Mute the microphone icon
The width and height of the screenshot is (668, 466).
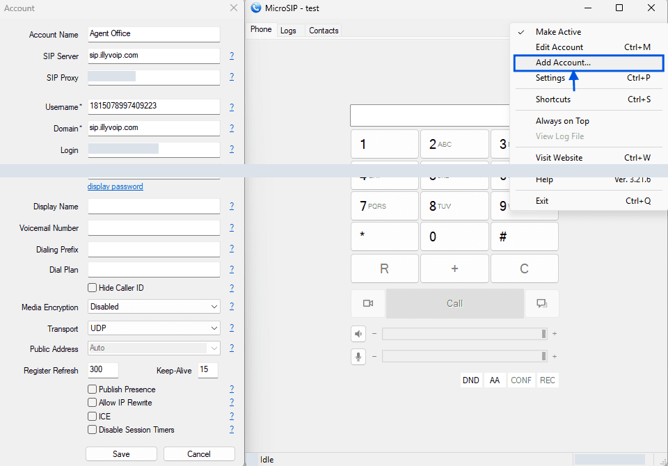point(358,356)
